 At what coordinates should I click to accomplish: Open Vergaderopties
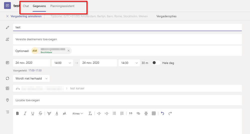pyautogui.click(x=166, y=16)
